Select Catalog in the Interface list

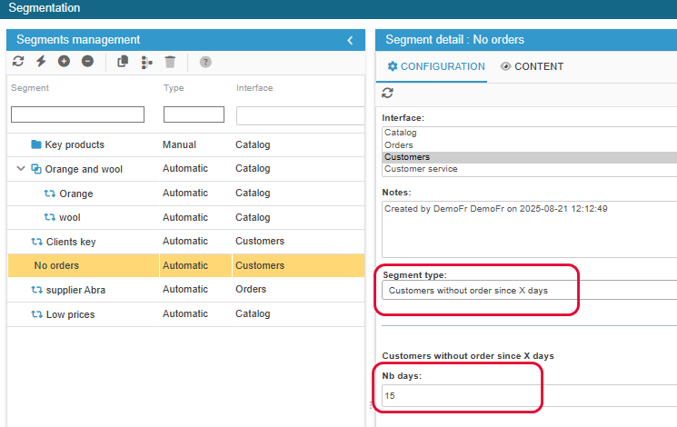click(x=530, y=133)
